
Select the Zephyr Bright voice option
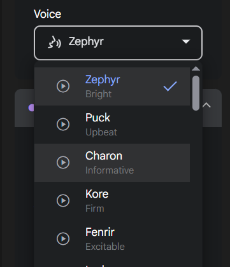[112, 86]
